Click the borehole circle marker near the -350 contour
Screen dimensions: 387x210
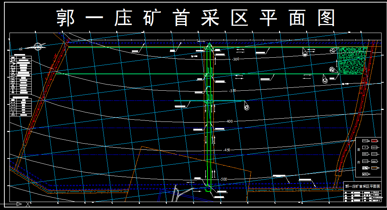tap(247, 107)
